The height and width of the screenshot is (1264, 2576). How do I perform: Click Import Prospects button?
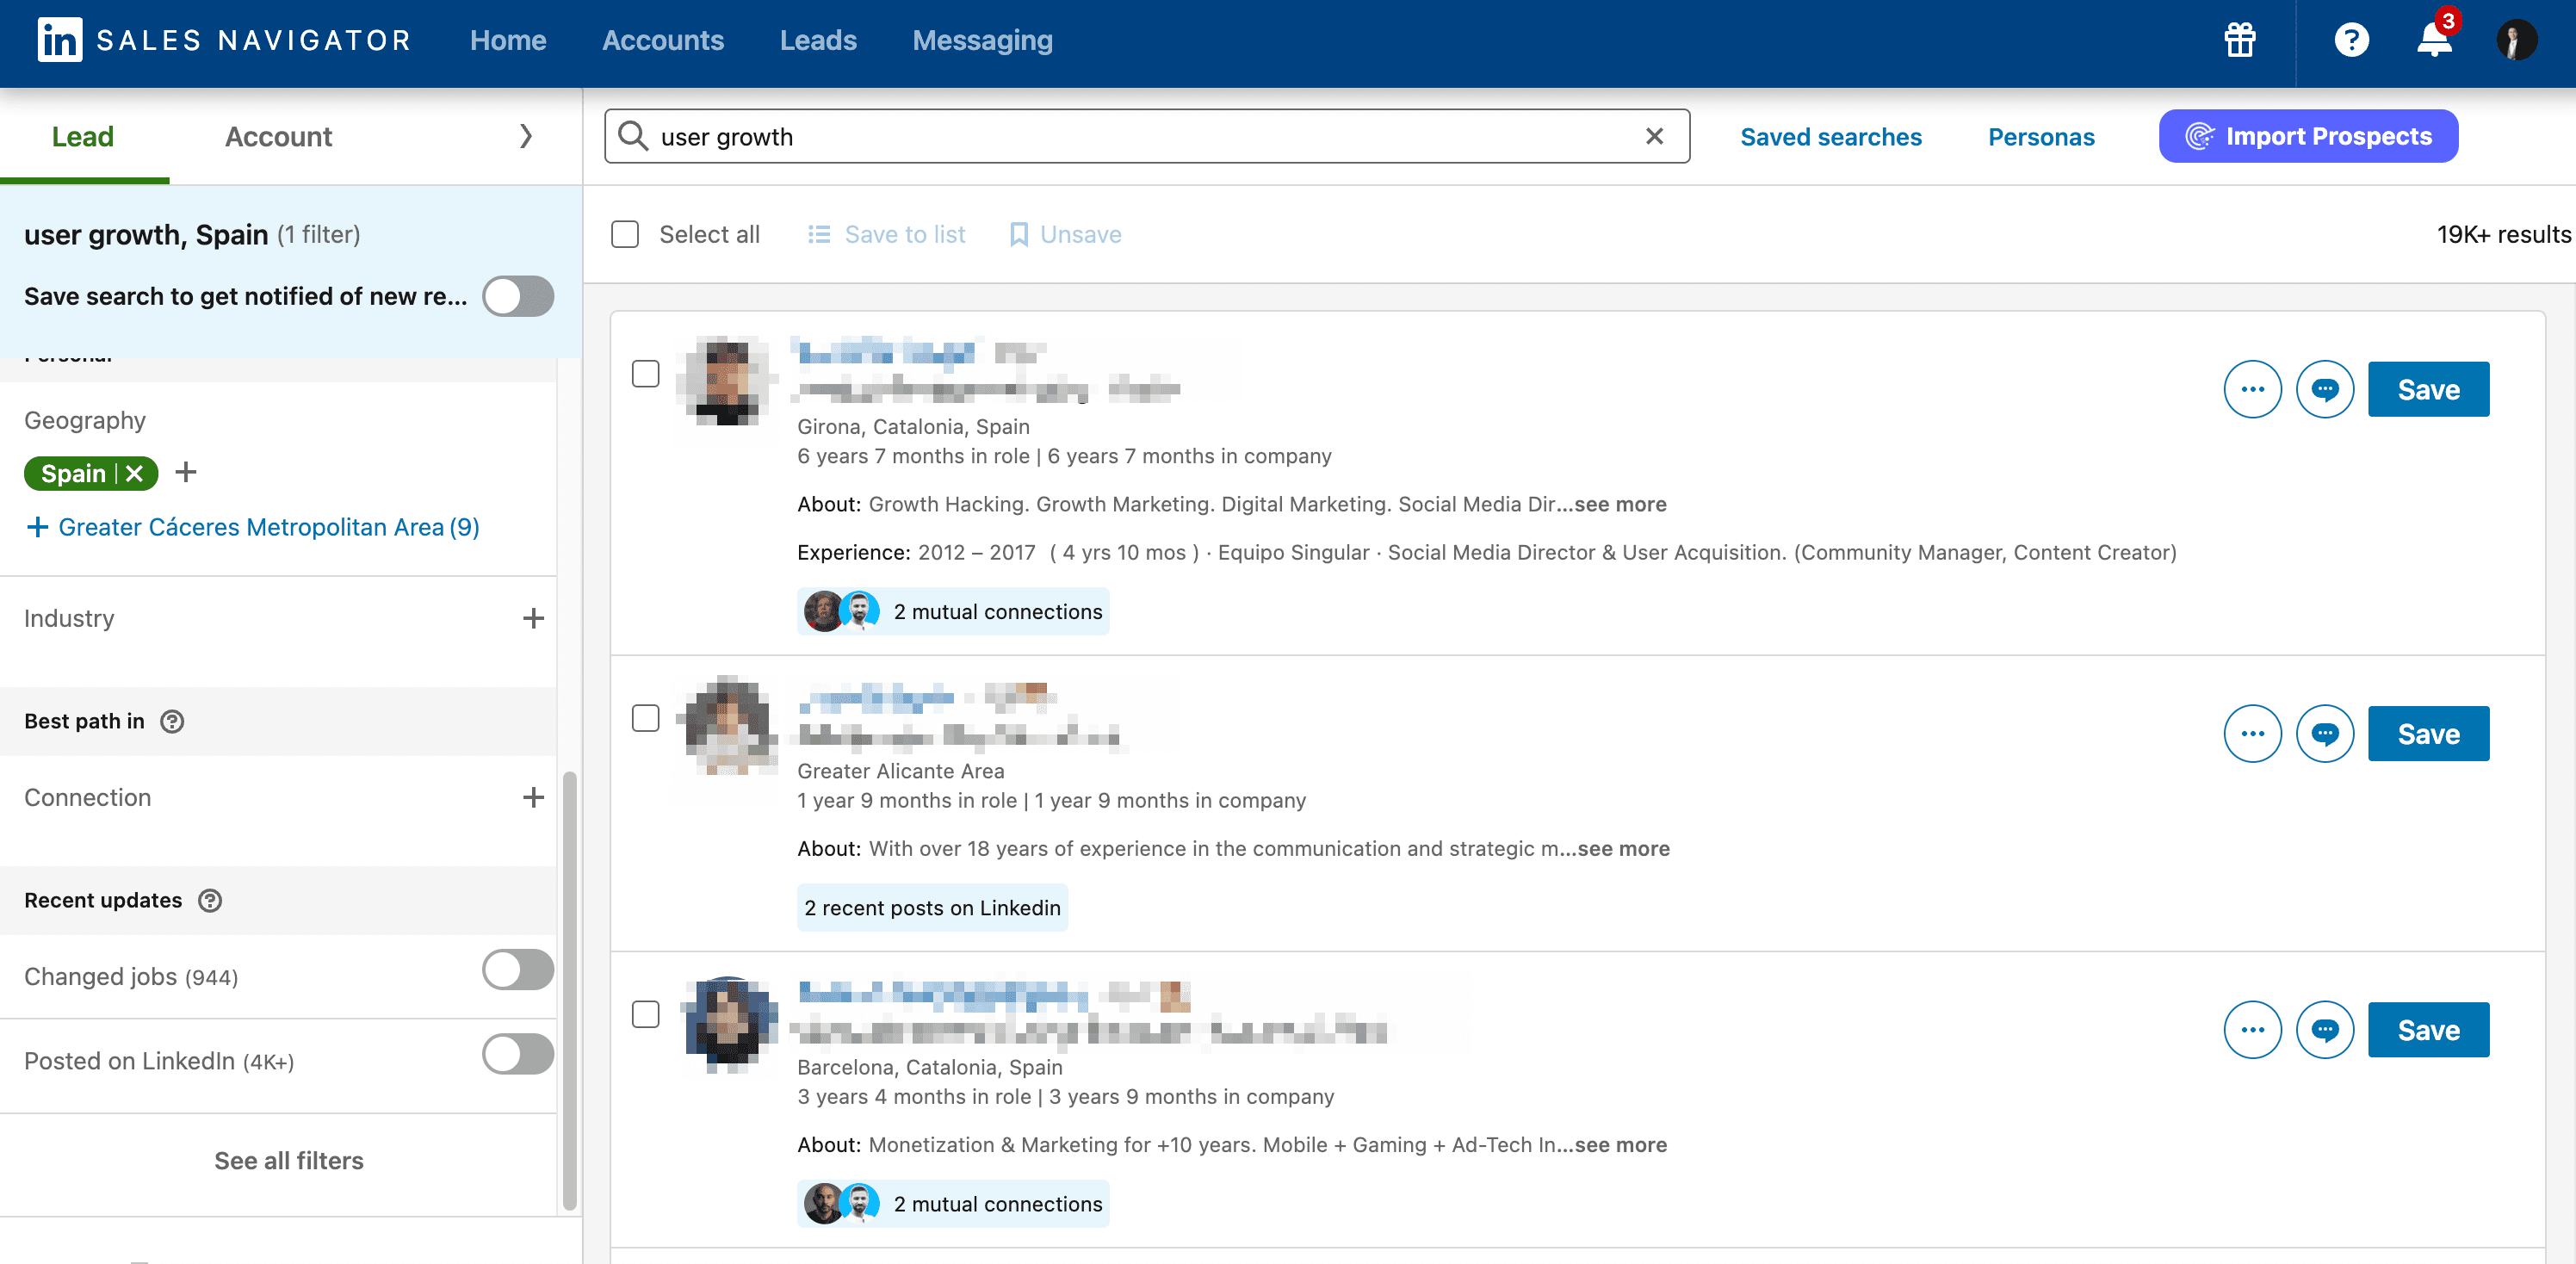pos(2308,136)
